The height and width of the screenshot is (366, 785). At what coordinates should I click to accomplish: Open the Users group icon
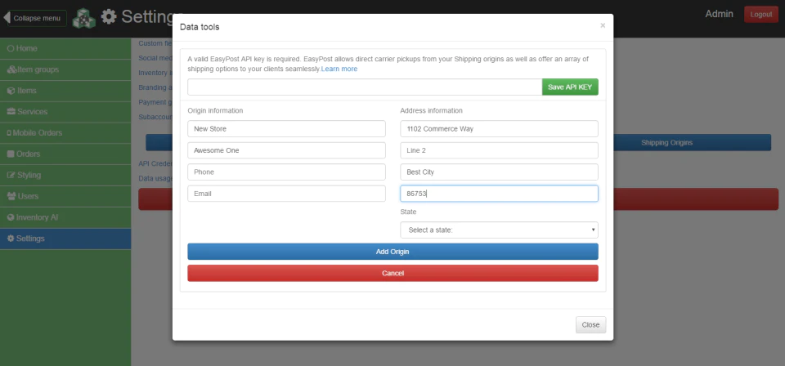click(x=11, y=197)
